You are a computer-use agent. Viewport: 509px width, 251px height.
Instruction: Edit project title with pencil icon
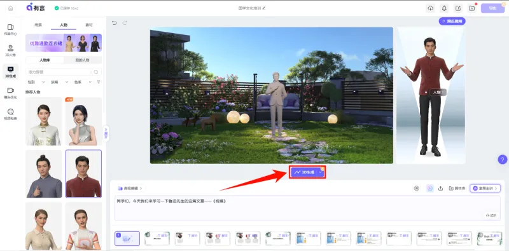[x=264, y=8]
